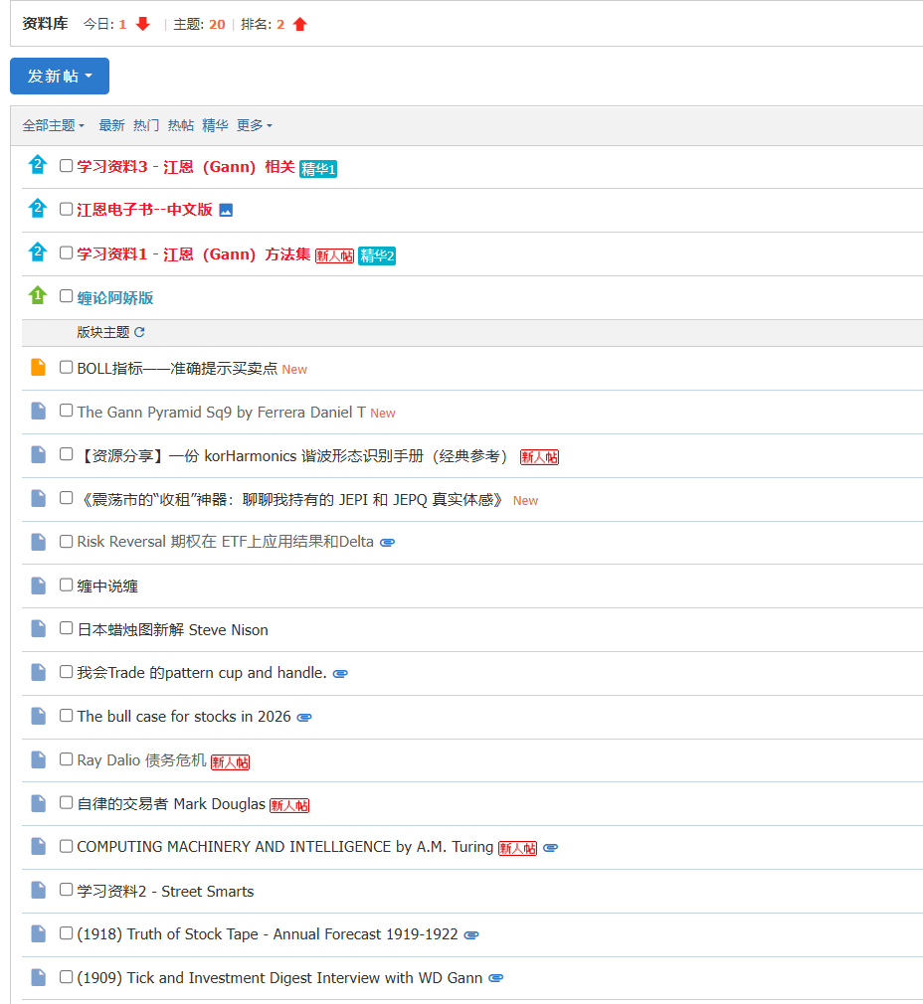Click the document icon beside (1909) Tick interview thread
The height and width of the screenshot is (1004, 923).
click(x=39, y=976)
